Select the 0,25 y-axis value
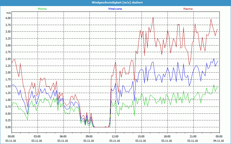This screenshot has width=231, height=144. (8, 120)
